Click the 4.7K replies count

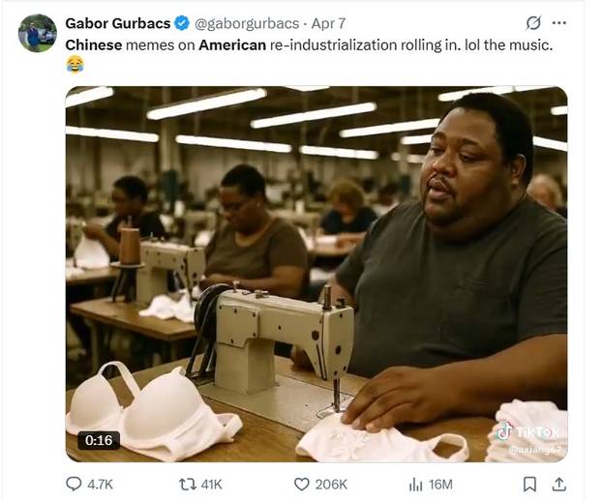(100, 485)
